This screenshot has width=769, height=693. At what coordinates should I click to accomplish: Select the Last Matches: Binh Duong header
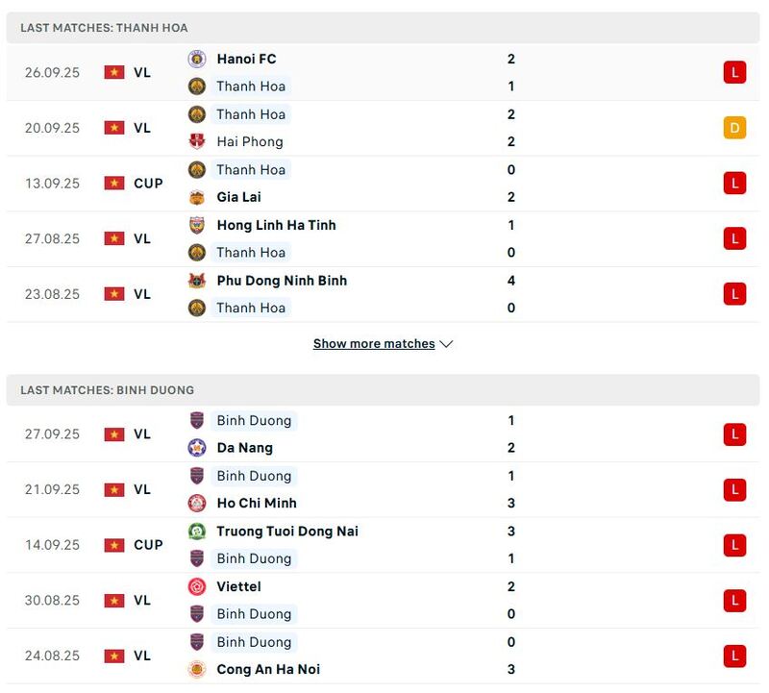point(107,390)
